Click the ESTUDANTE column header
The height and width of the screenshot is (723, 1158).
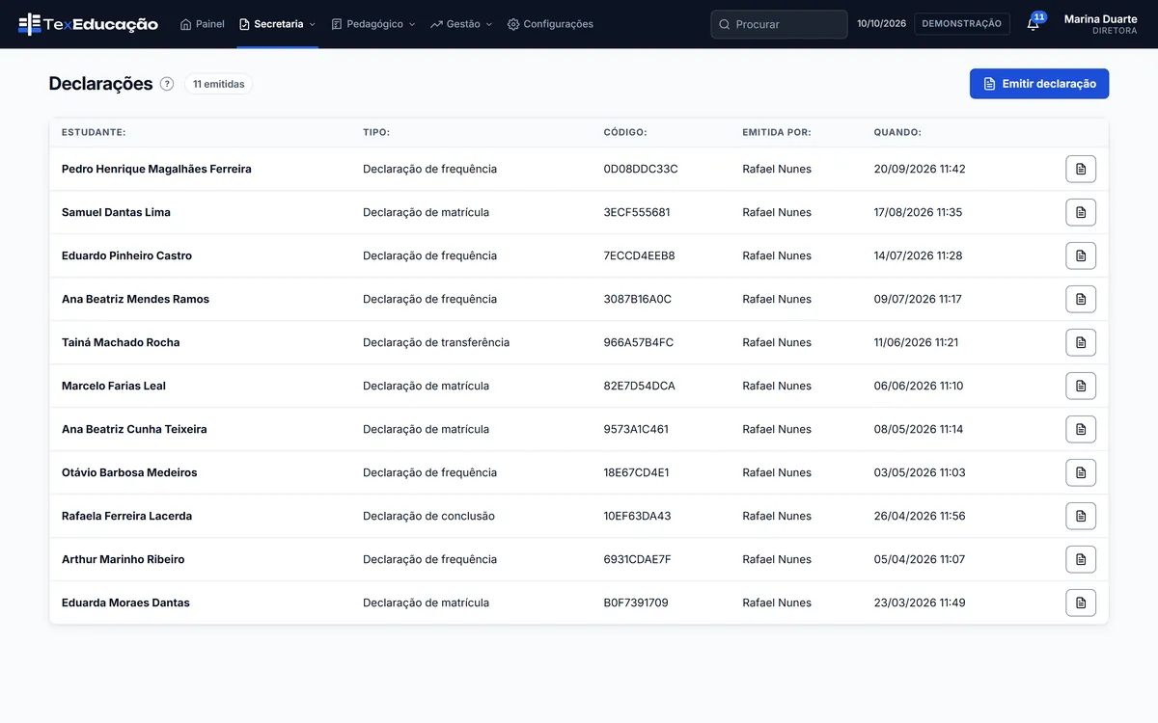(x=94, y=133)
